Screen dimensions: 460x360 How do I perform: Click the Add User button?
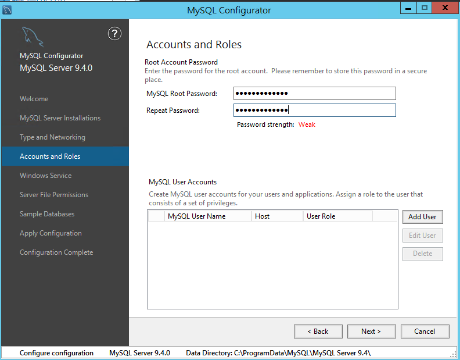tap(422, 217)
